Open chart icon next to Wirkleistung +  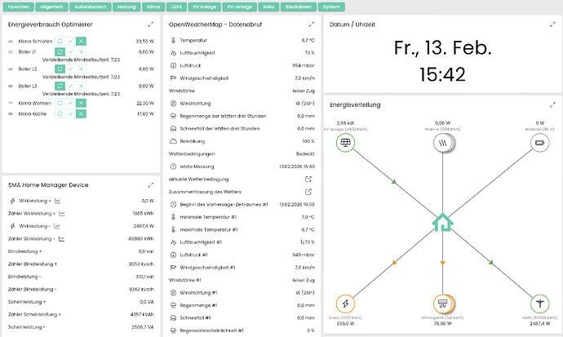pos(61,201)
